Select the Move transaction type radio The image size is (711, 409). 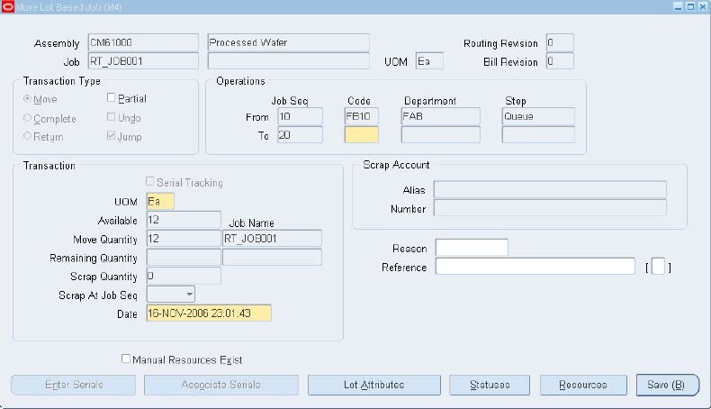(27, 99)
